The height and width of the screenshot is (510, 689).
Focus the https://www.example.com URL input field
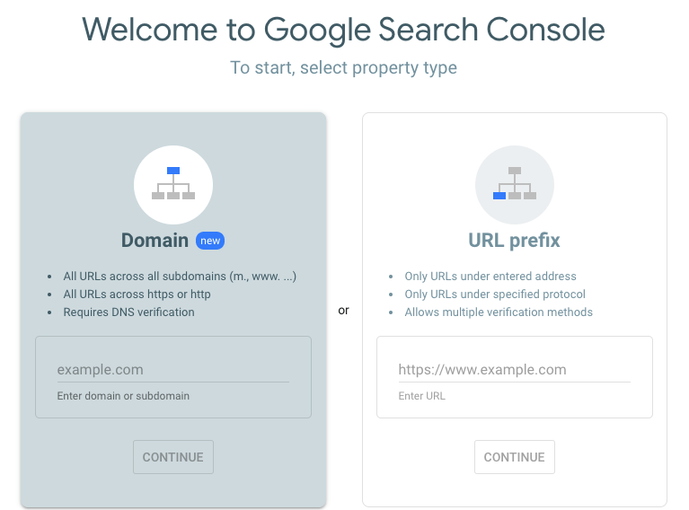point(515,369)
